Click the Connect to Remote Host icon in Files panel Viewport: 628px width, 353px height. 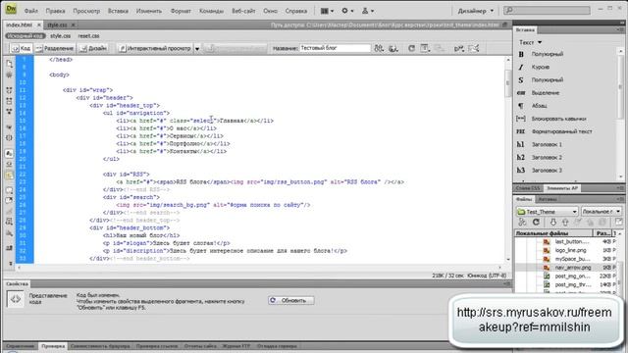click(522, 223)
